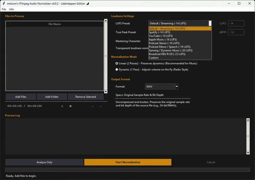This screenshot has height=180, width=255.
Task: Click Analyze Only button
Action: [44, 162]
